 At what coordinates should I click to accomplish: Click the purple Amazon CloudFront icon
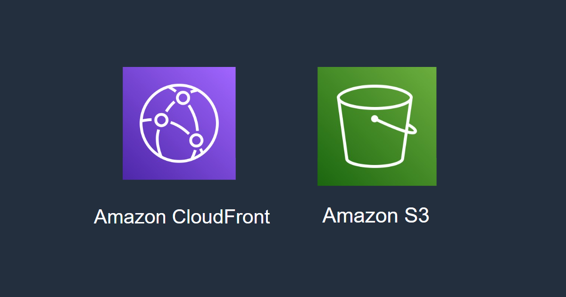click(x=179, y=123)
